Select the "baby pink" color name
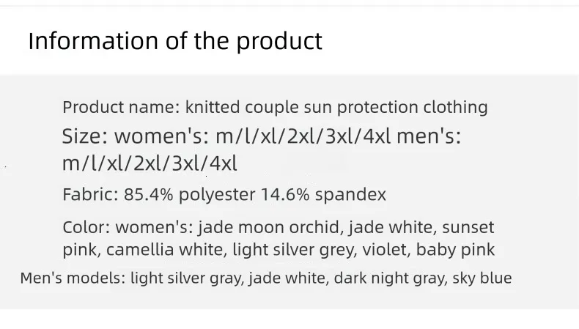The height and width of the screenshot is (329, 579). (456, 250)
